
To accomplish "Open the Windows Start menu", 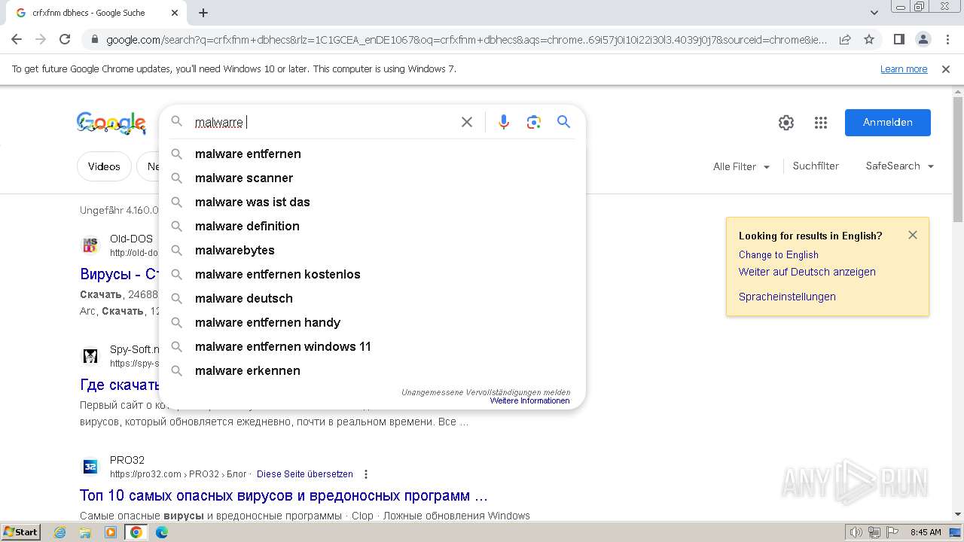I will pyautogui.click(x=20, y=532).
